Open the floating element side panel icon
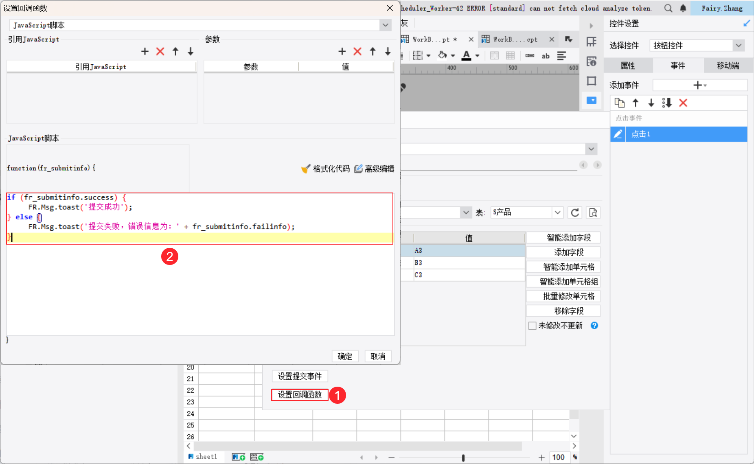 pos(592,81)
